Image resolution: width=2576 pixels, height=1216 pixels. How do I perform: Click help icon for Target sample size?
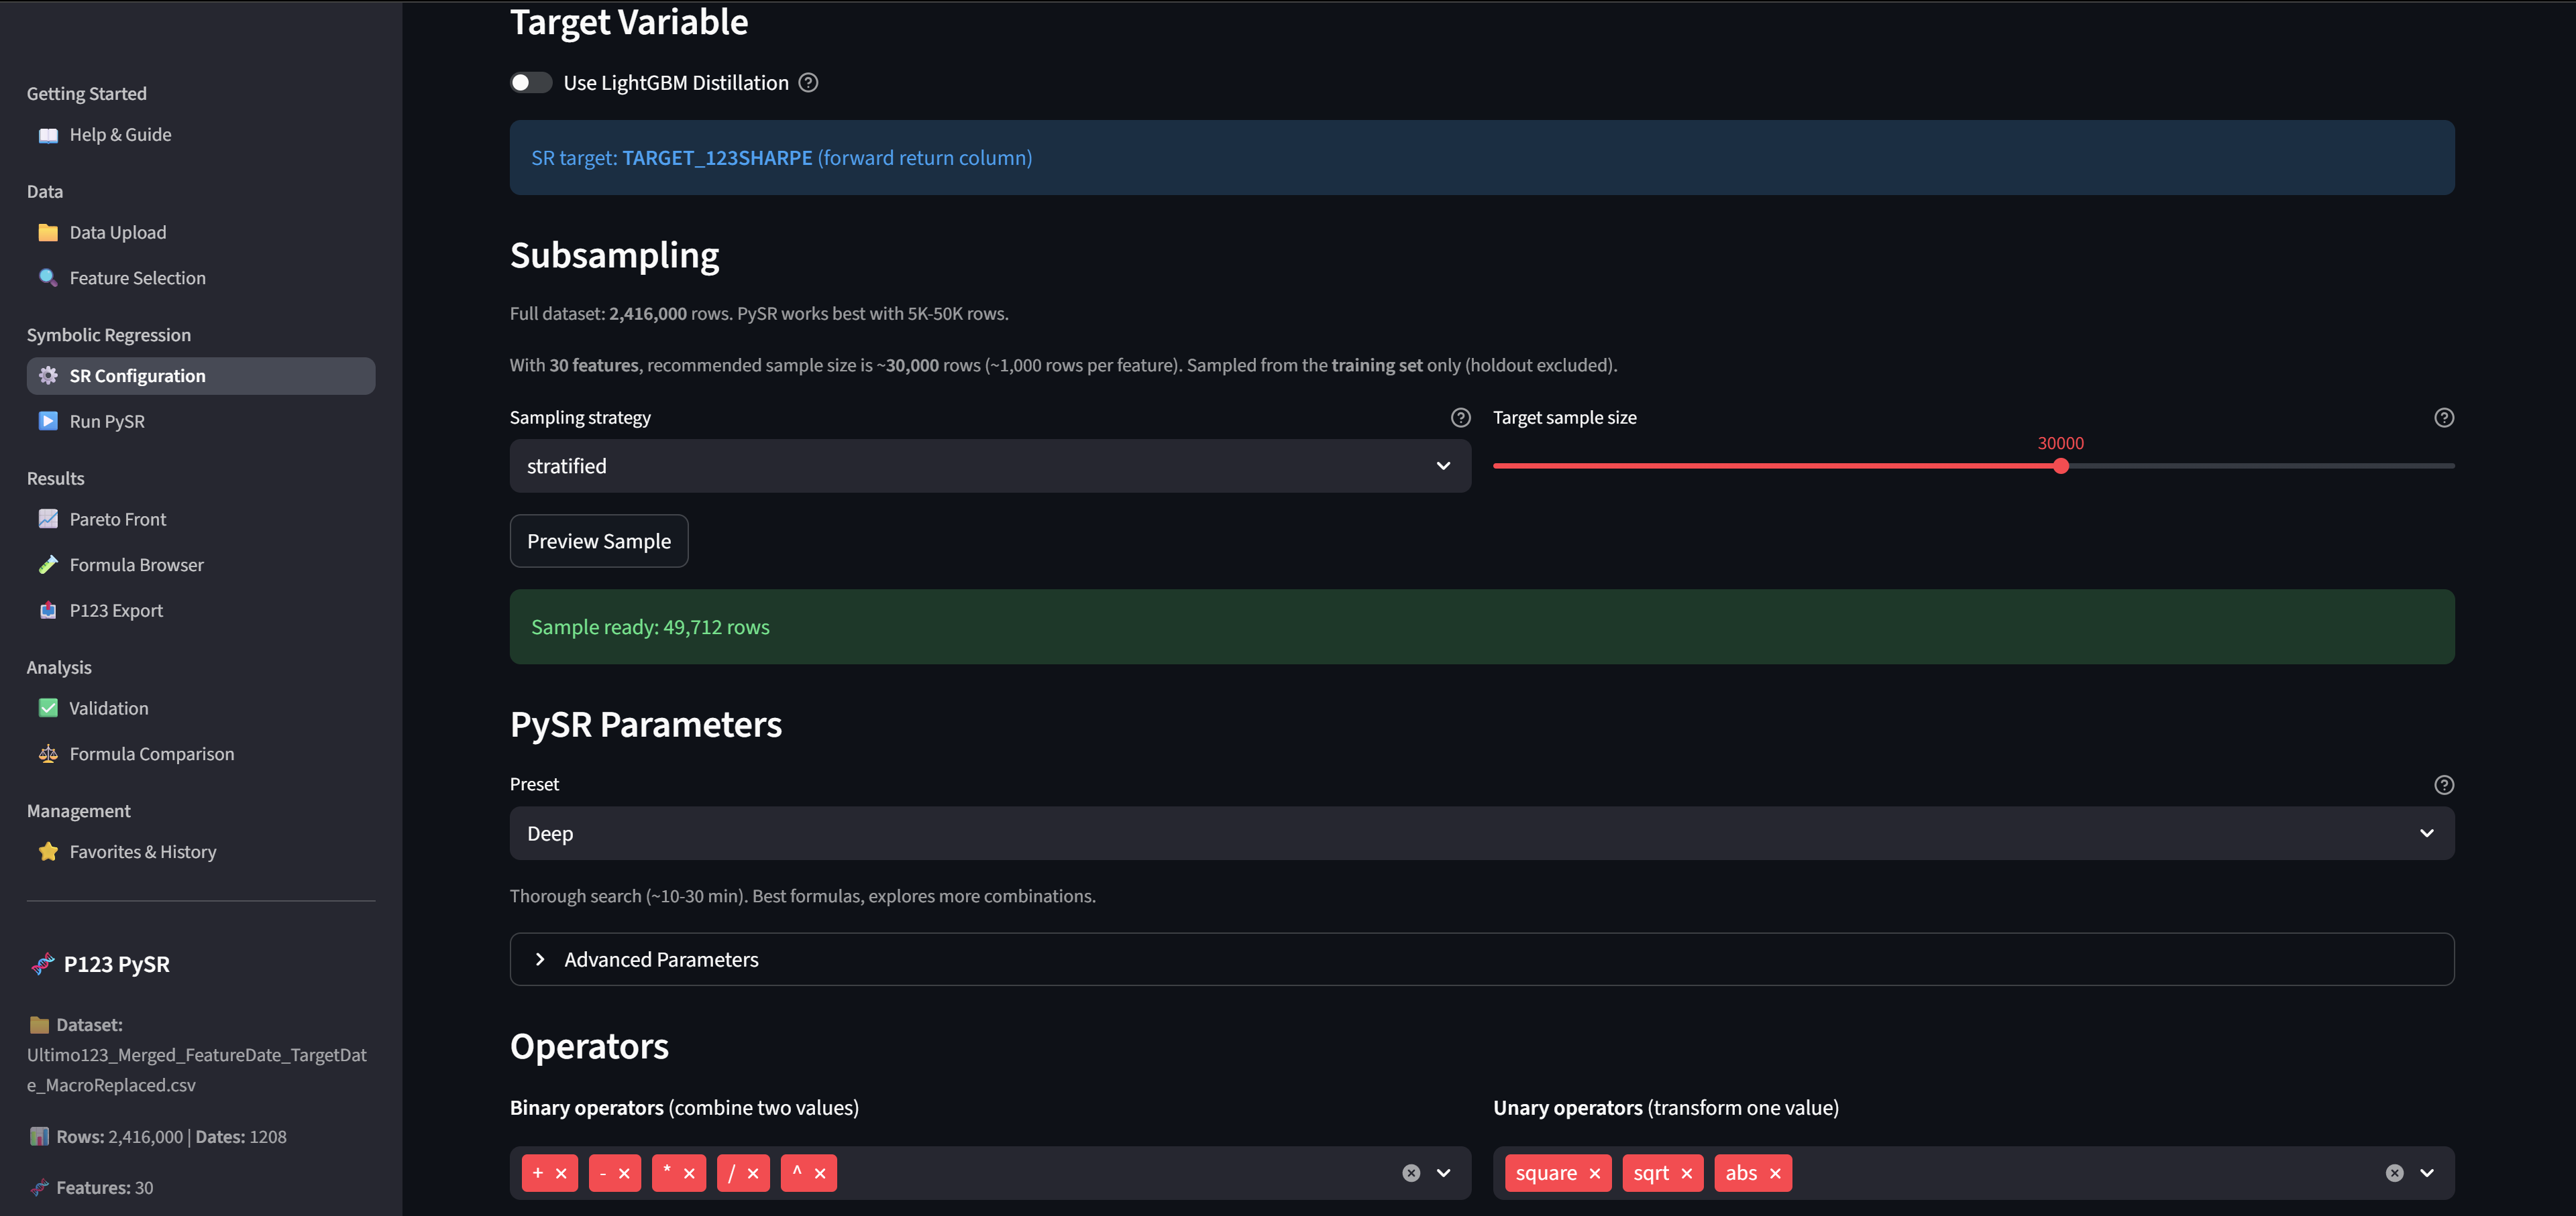(2443, 418)
